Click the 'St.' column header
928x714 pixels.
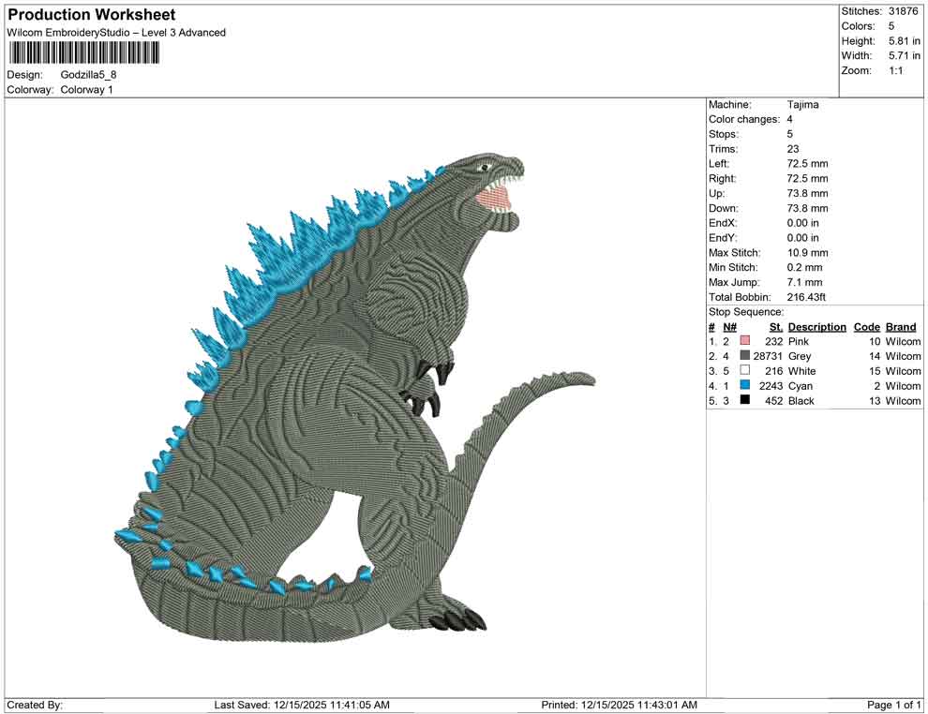pyautogui.click(x=776, y=327)
